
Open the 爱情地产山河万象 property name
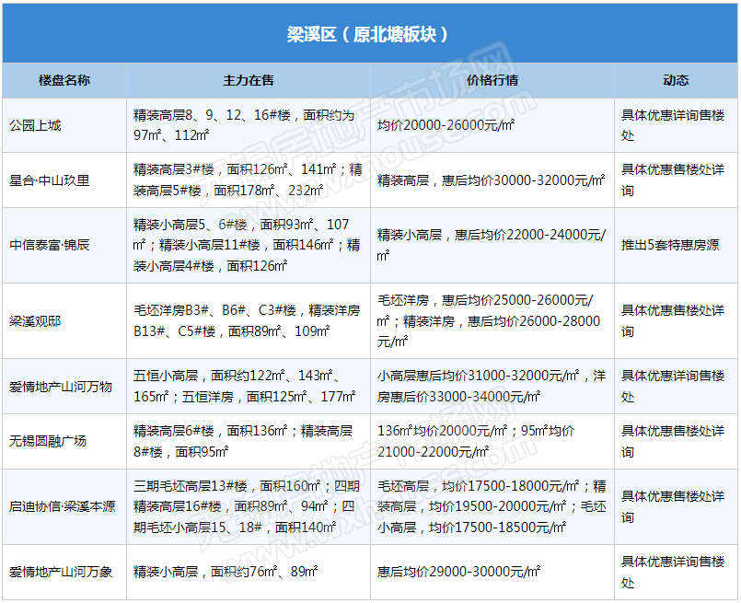point(61,572)
